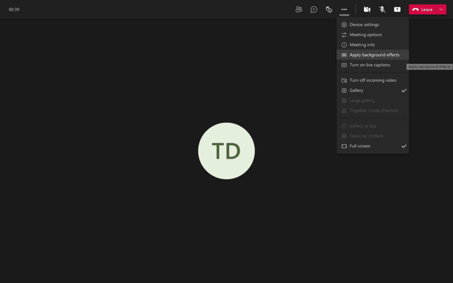Turn on your camera
Image resolution: width=453 pixels, height=283 pixels.
pyautogui.click(x=367, y=9)
